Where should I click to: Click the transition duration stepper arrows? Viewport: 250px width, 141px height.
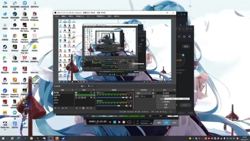point(153,97)
